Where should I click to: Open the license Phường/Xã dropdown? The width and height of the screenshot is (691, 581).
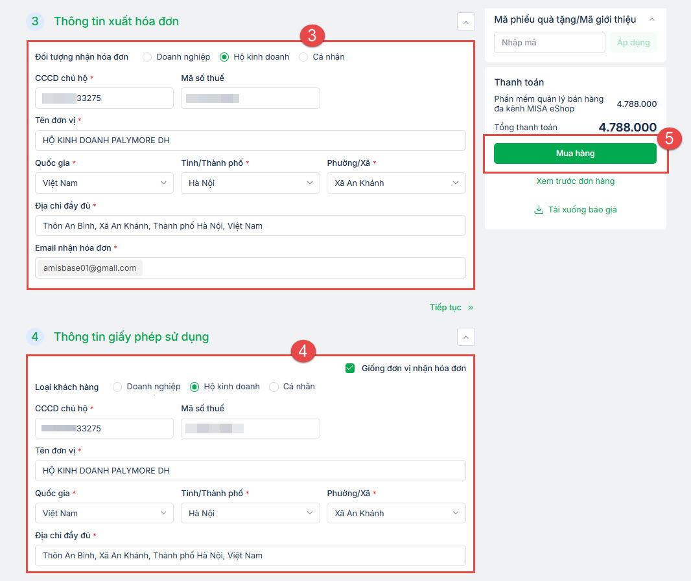pyautogui.click(x=396, y=514)
